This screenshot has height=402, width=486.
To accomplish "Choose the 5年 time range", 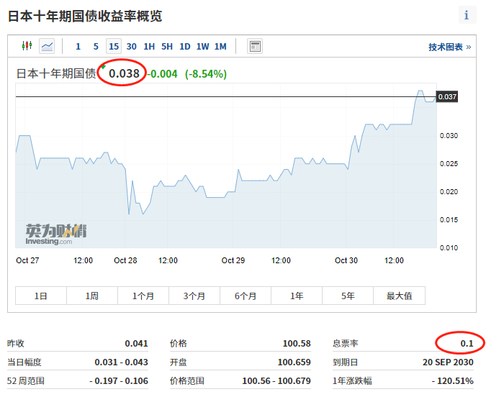I will point(348,296).
